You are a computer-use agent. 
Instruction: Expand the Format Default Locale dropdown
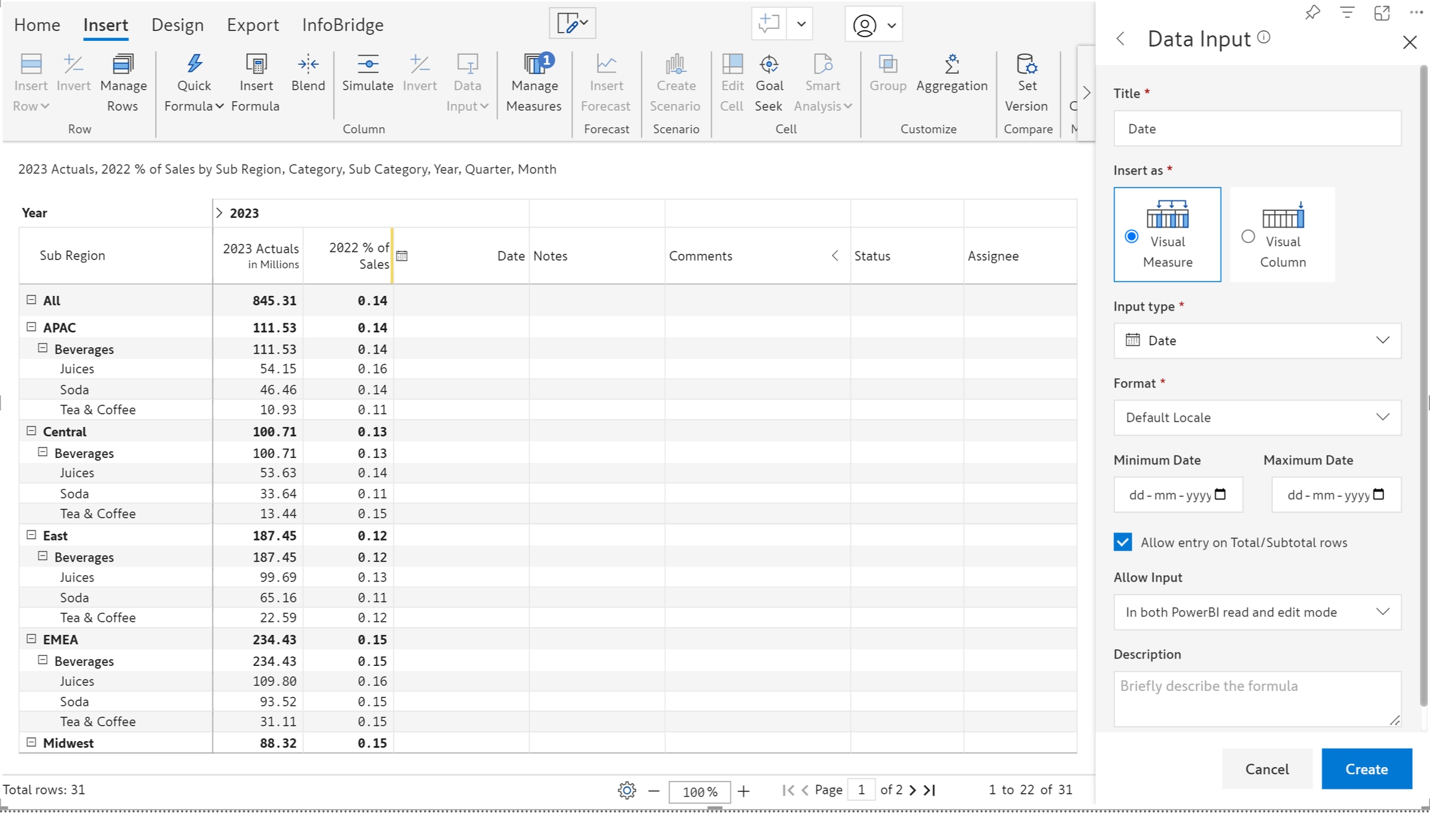(1257, 417)
